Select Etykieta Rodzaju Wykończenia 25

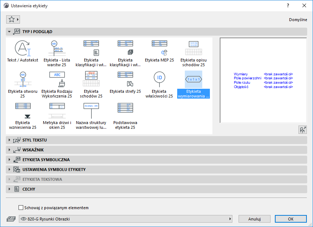57,85
